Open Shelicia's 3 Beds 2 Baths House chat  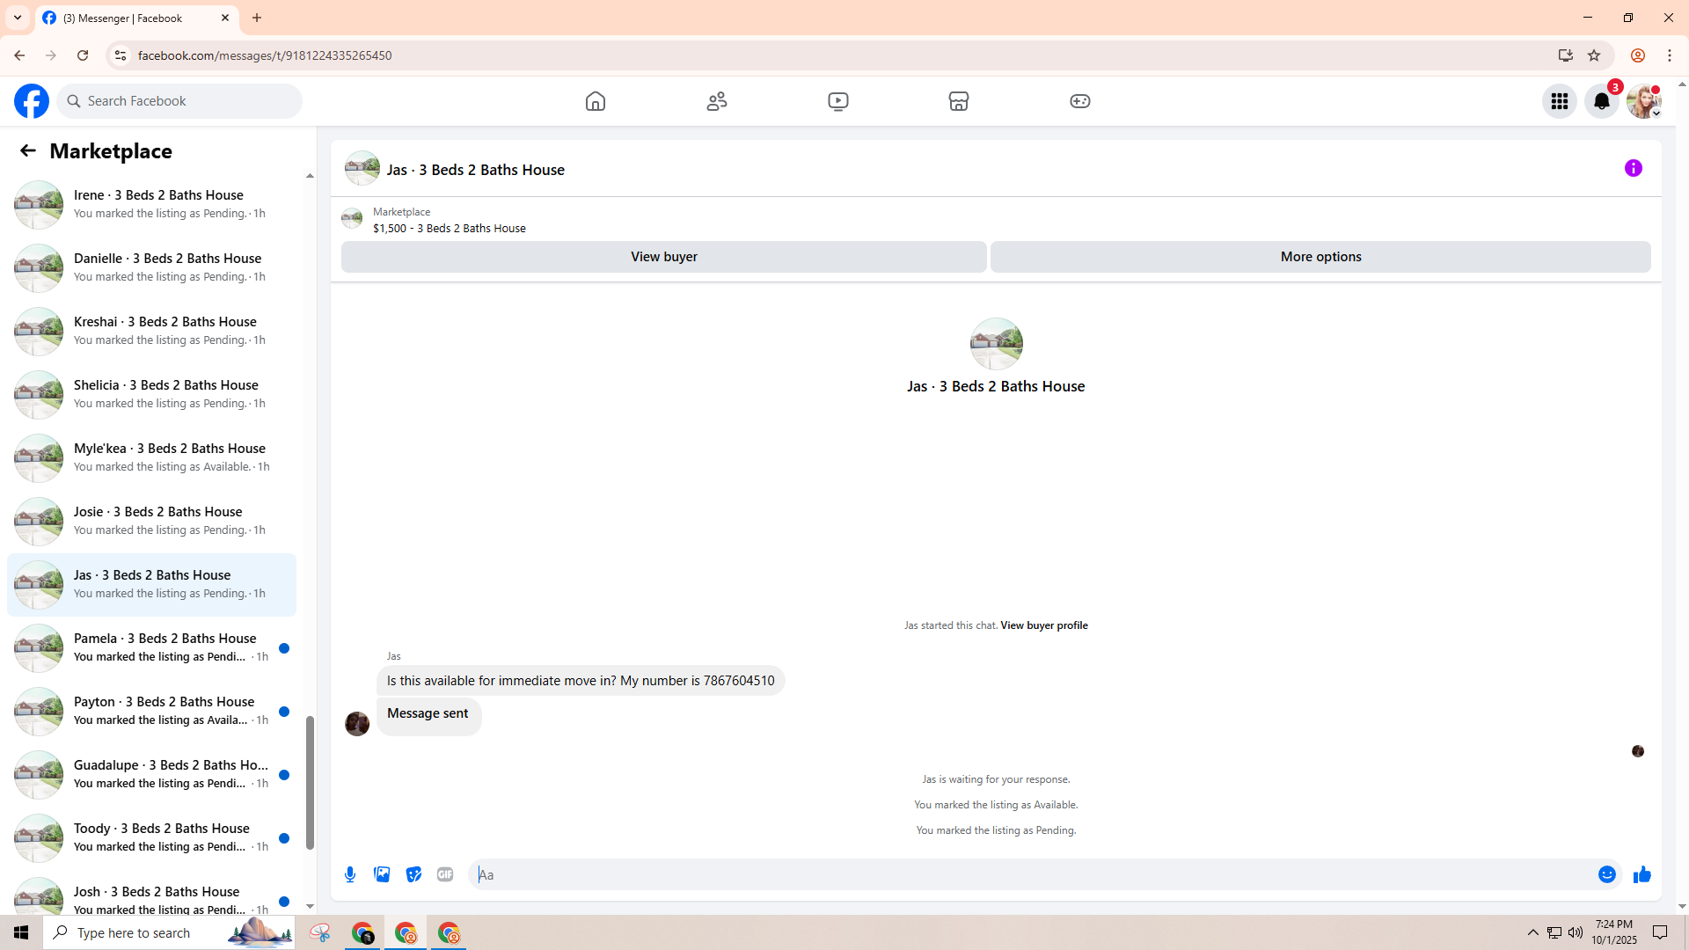(x=151, y=394)
